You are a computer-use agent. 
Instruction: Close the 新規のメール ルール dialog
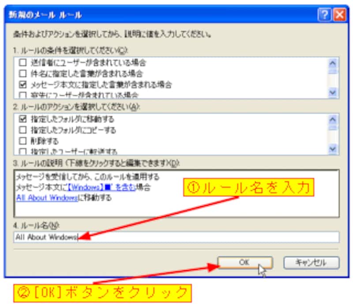pos(339,15)
